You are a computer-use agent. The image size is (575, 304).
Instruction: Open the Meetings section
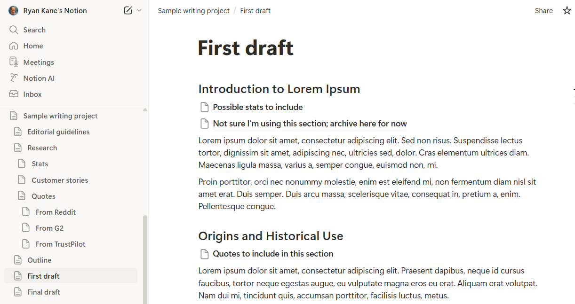[38, 62]
